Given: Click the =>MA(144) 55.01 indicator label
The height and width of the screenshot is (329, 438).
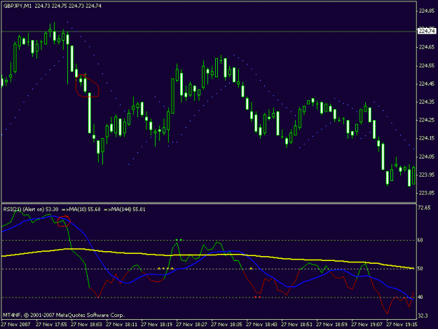Looking at the screenshot, I should click(x=125, y=209).
